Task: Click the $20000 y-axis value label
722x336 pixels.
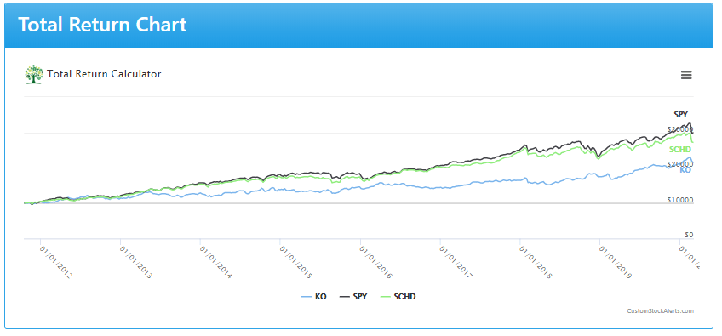Action: pyautogui.click(x=680, y=164)
